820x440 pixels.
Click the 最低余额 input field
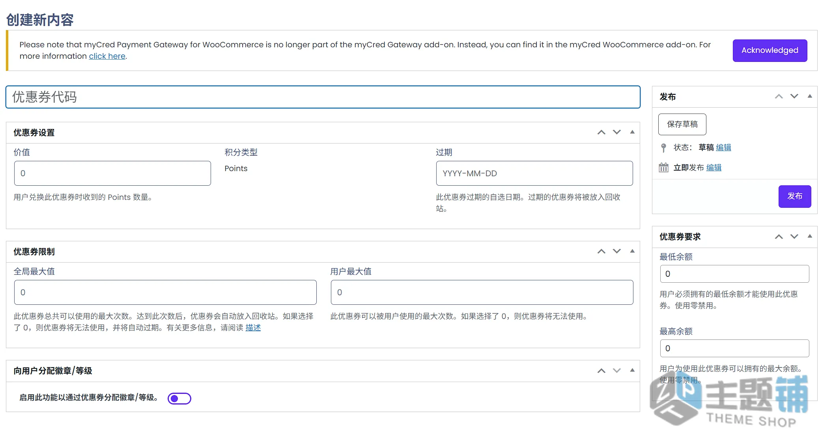coord(734,274)
